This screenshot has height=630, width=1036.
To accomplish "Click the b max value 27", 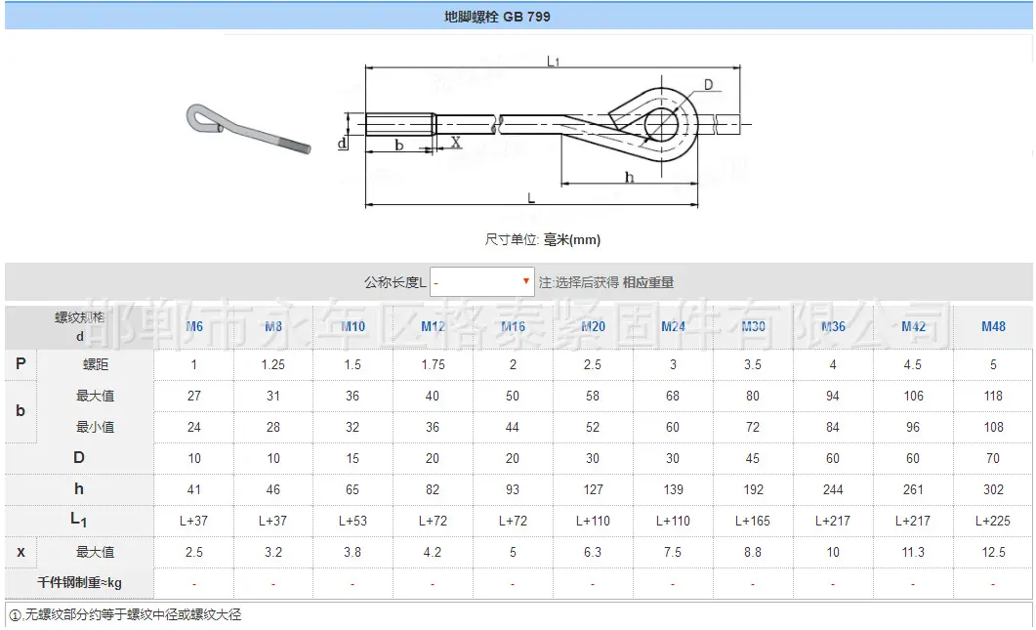I will pos(193,396).
